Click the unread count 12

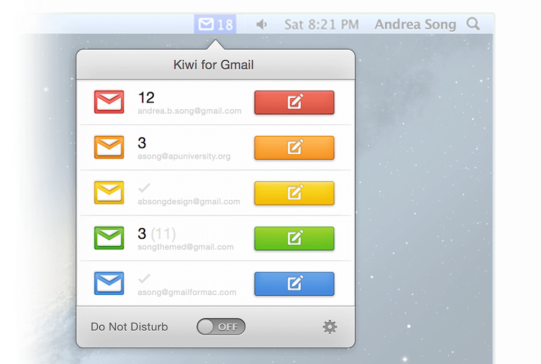point(146,98)
